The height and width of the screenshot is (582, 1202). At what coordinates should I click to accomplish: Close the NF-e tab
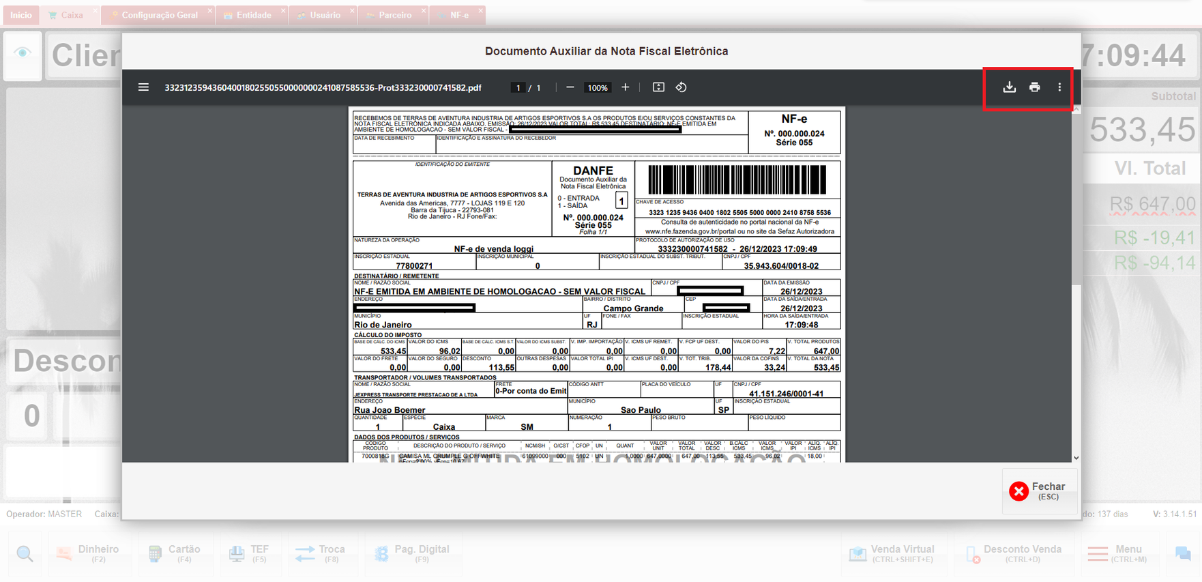click(480, 11)
